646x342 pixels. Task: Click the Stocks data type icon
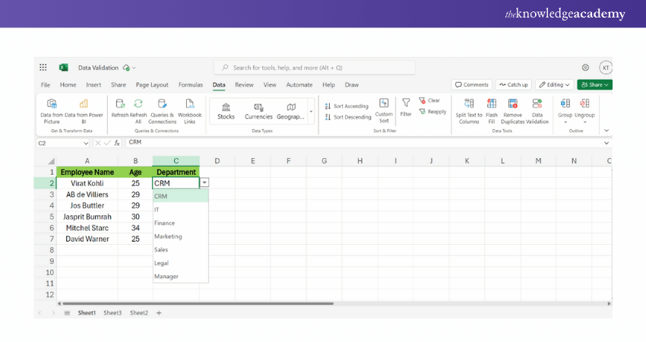coord(226,108)
